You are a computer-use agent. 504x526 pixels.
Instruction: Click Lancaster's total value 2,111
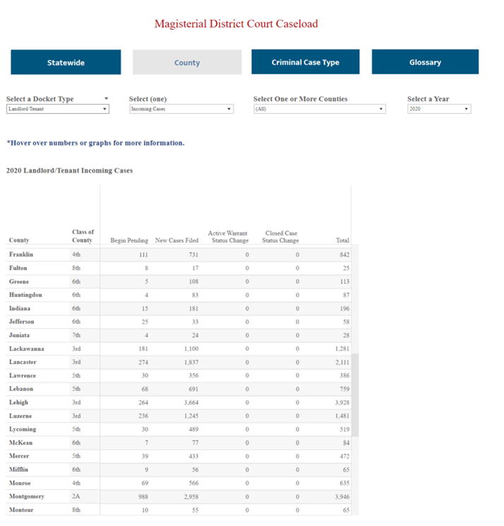342,362
